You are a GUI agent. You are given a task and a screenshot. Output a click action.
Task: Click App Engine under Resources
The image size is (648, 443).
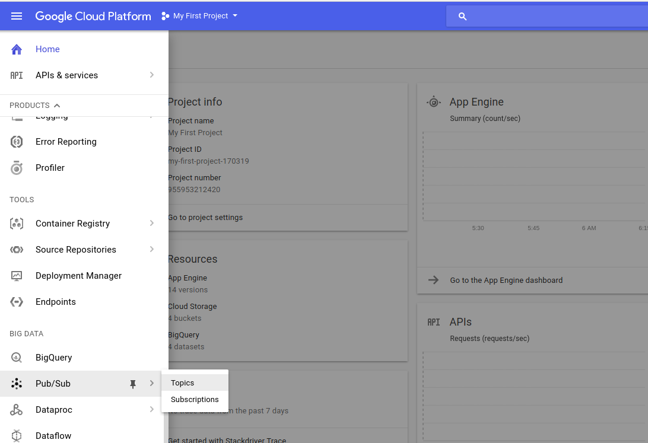pos(188,278)
